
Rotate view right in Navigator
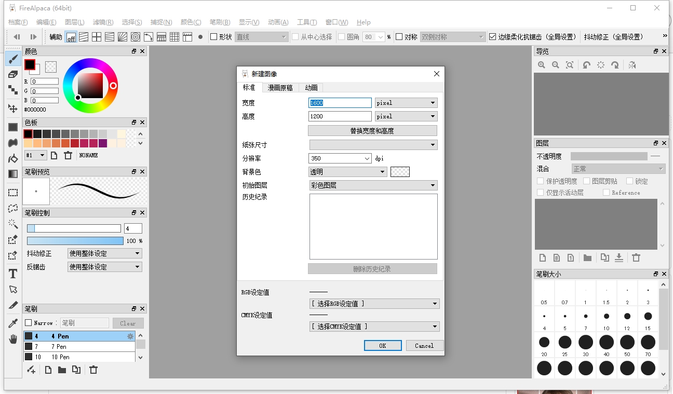pos(615,65)
